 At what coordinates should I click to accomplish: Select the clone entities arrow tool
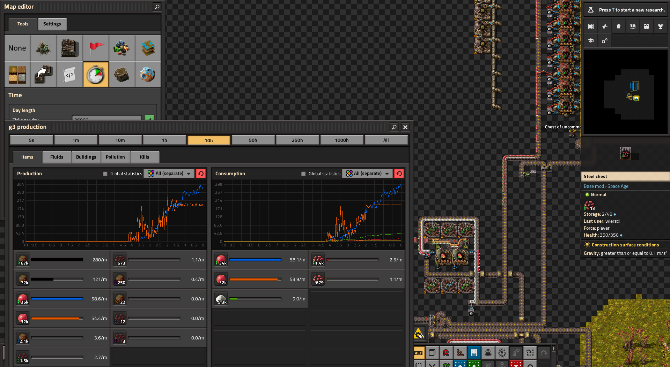point(43,74)
